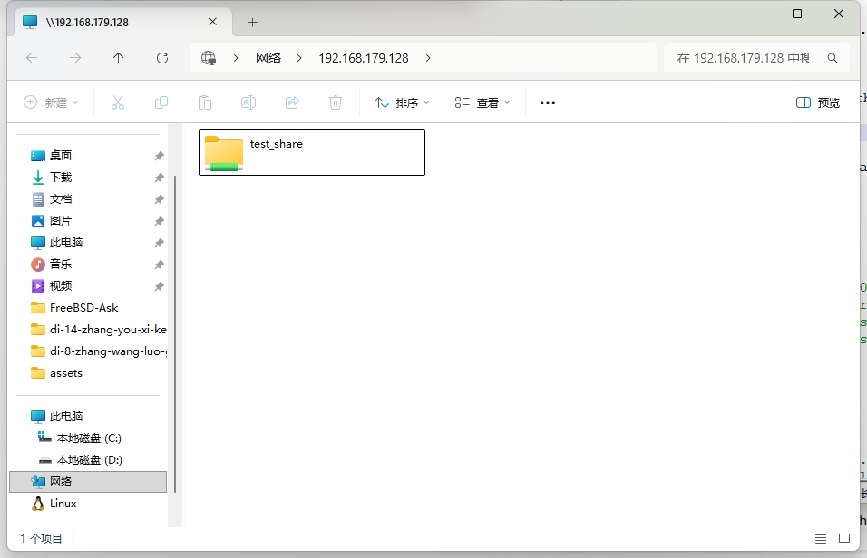The image size is (867, 558).
Task: Unpin 图片 using its pin icon
Action: [160, 221]
